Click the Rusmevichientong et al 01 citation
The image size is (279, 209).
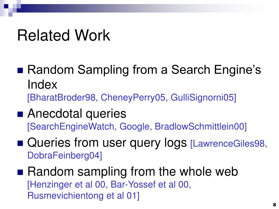tap(83, 196)
